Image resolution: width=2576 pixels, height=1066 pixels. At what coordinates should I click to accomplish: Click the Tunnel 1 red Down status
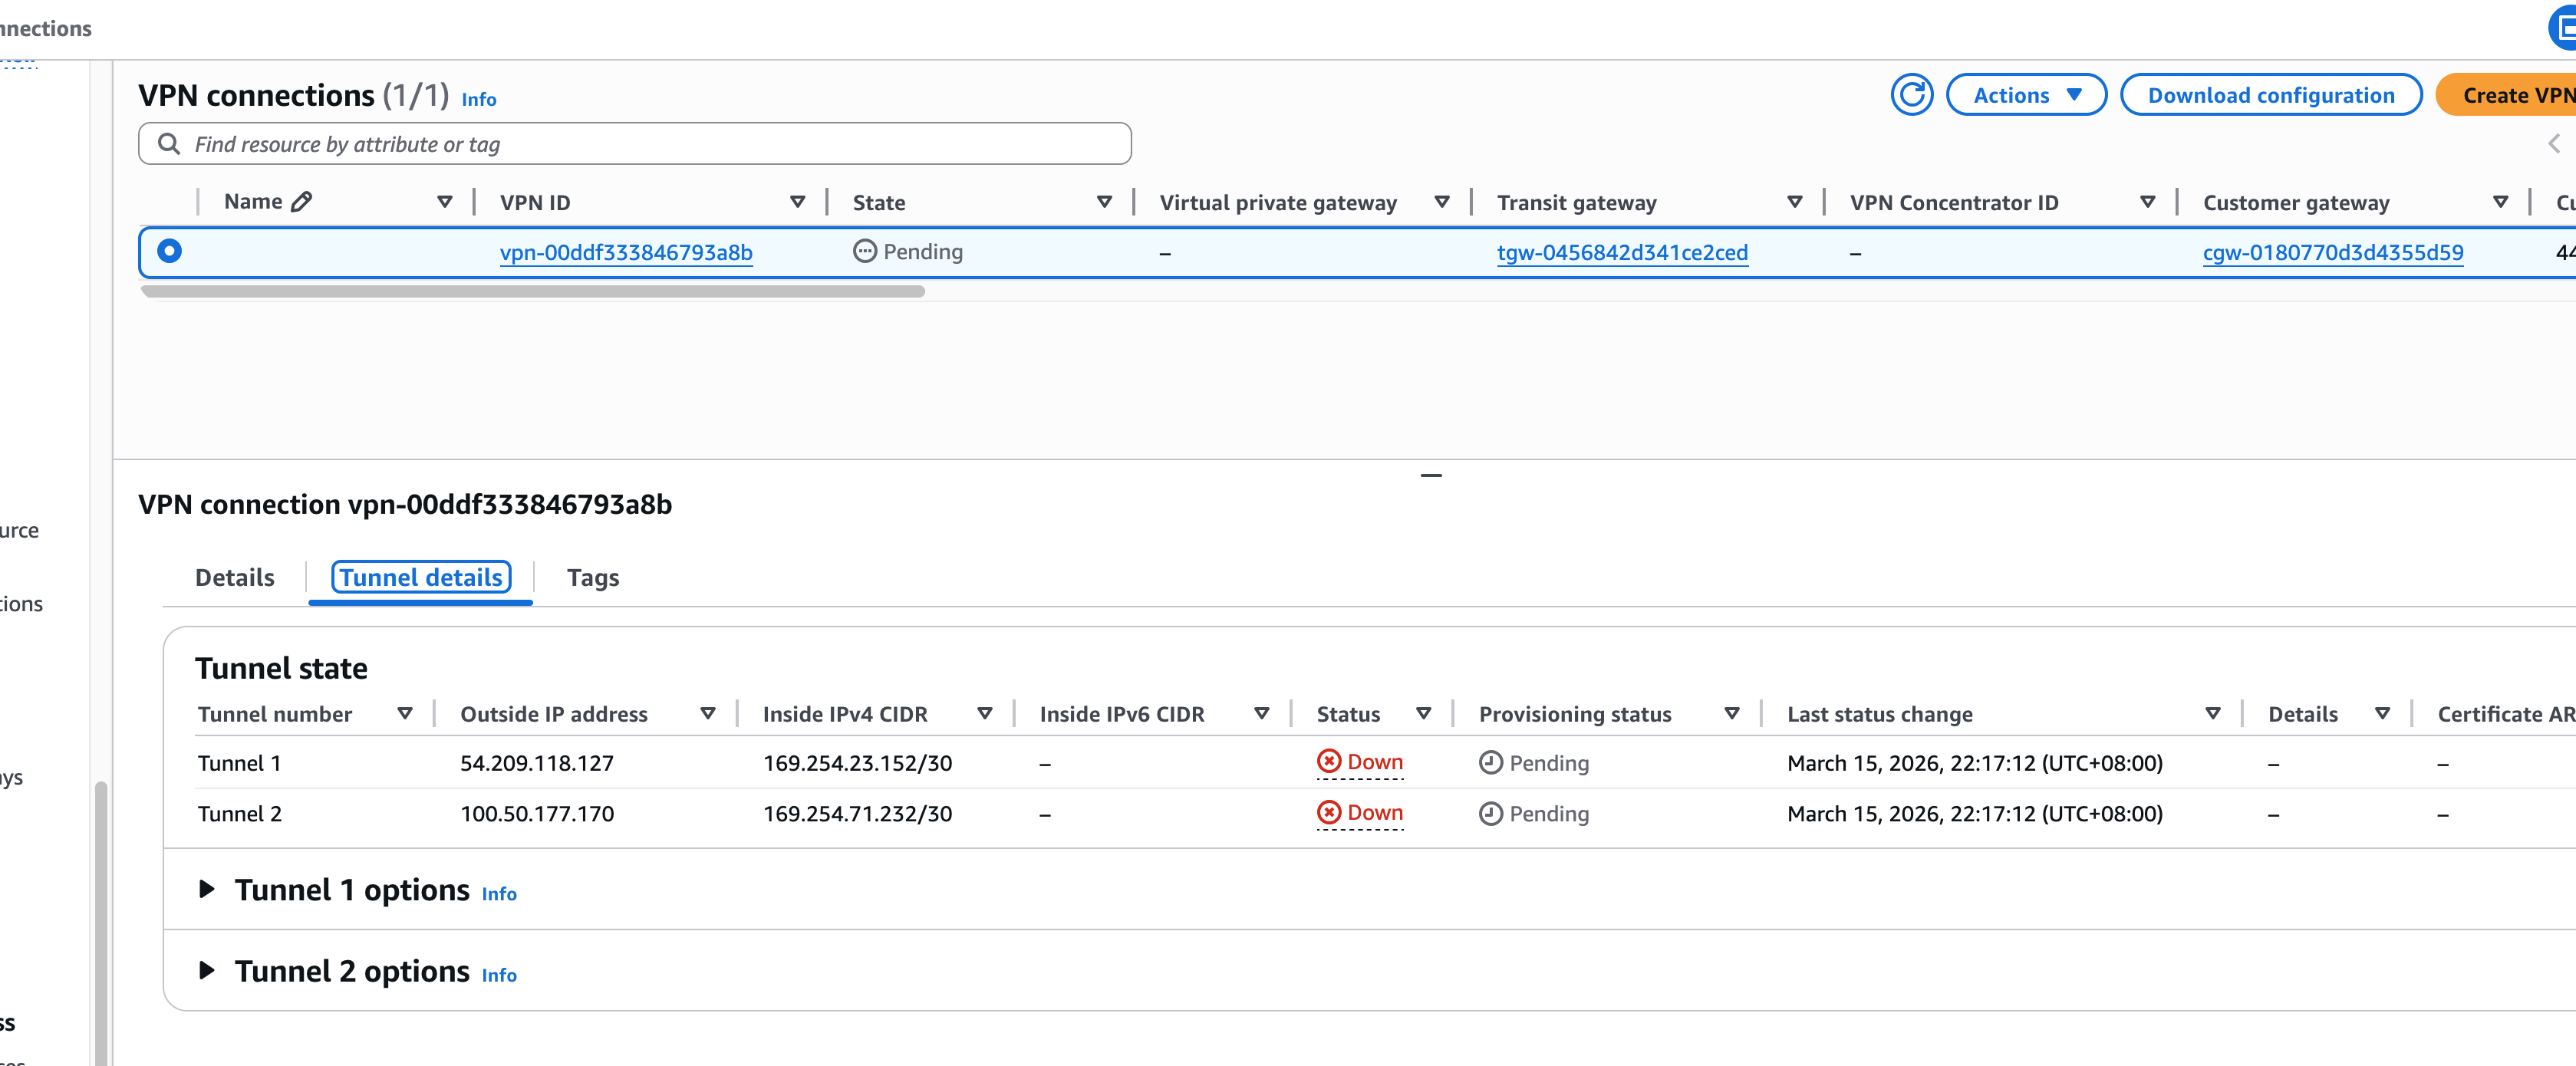coord(1360,762)
